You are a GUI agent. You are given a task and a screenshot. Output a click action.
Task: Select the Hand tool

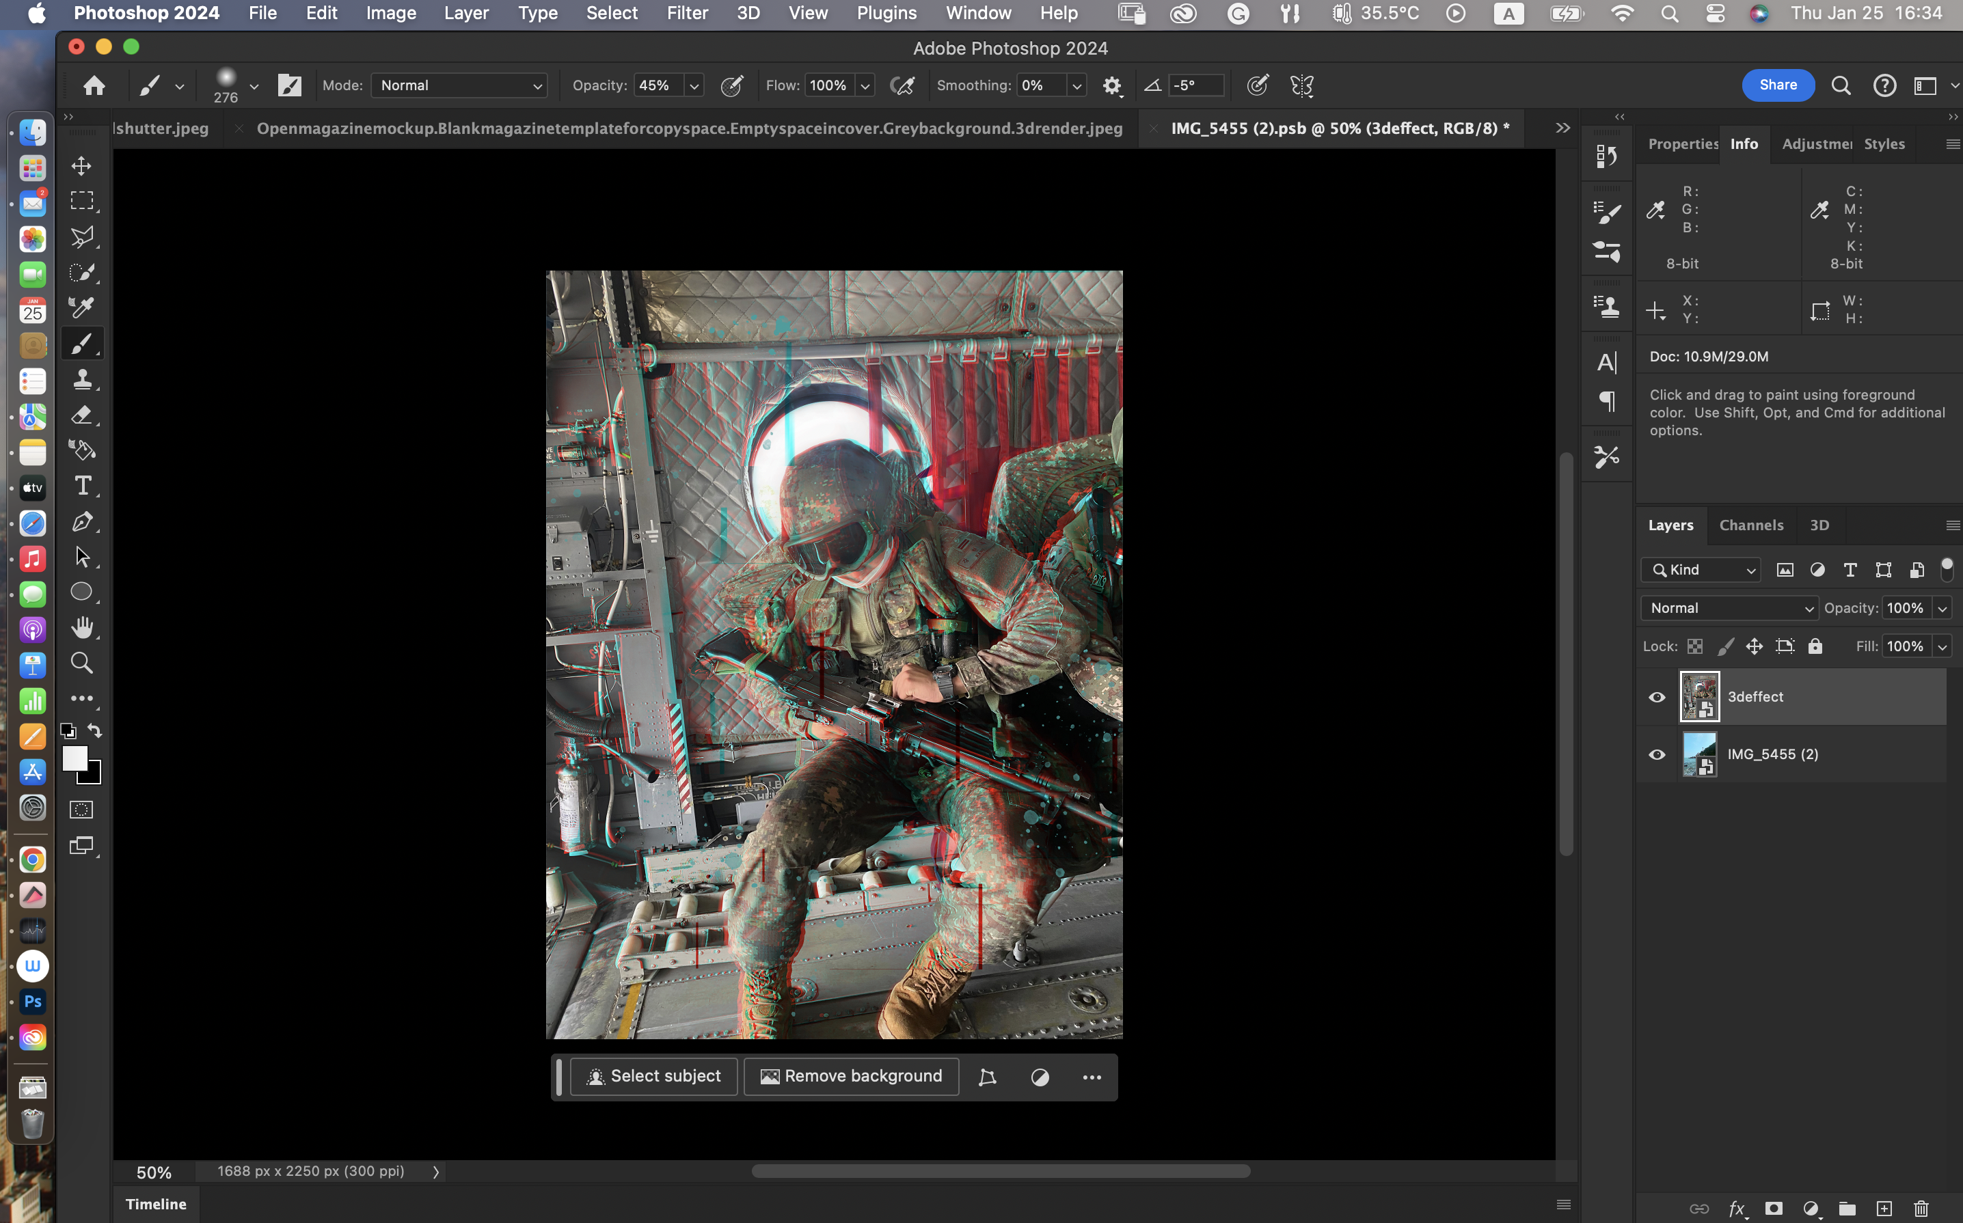coord(82,627)
